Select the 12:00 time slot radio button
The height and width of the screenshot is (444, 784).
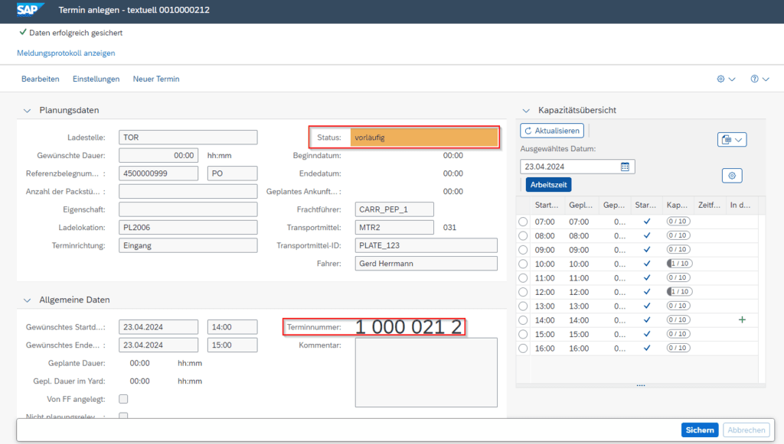click(523, 292)
